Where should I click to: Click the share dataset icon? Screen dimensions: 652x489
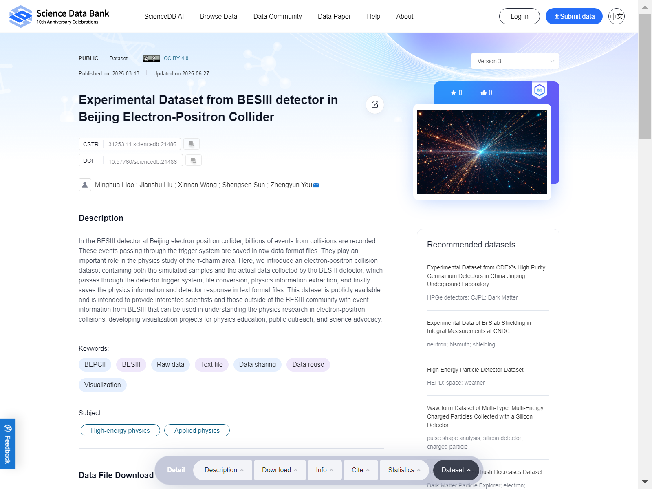(x=375, y=105)
